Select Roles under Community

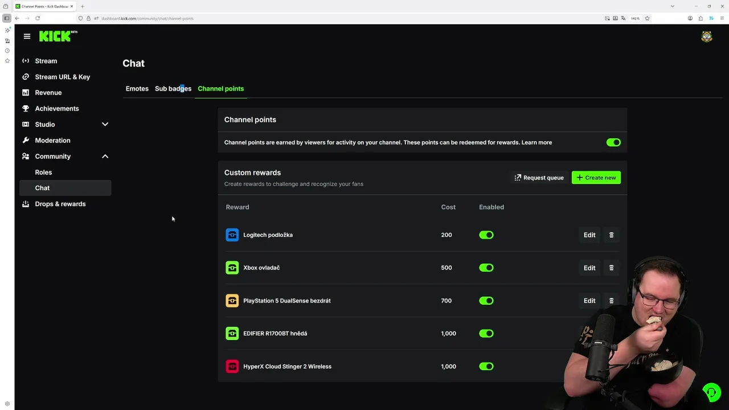coord(65,172)
